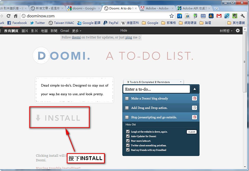Open the 其他書籤 bookmarks folder
Viewport: 249px width, 171px height.
pyautogui.click(x=236, y=23)
